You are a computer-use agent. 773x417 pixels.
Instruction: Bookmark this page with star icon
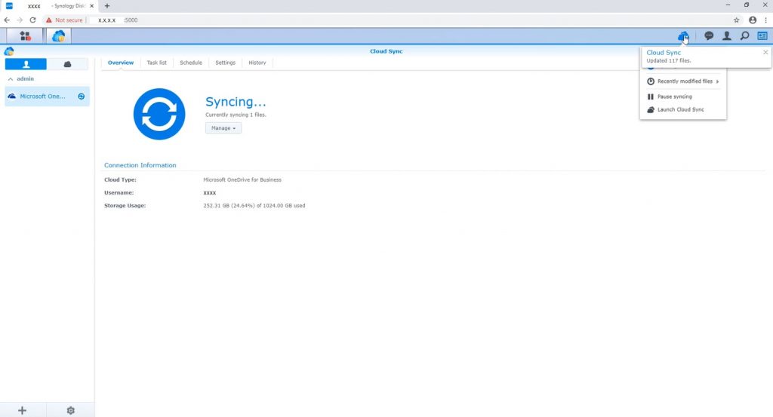[x=737, y=20]
